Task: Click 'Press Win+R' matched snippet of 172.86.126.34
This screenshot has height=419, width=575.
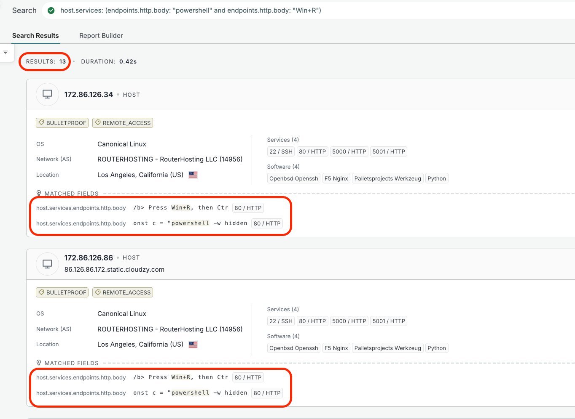Action: pyautogui.click(x=180, y=208)
